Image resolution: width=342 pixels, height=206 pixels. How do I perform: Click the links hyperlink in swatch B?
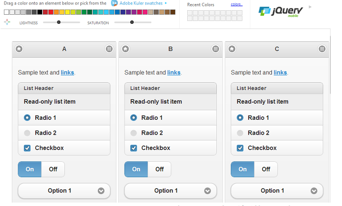(x=174, y=73)
